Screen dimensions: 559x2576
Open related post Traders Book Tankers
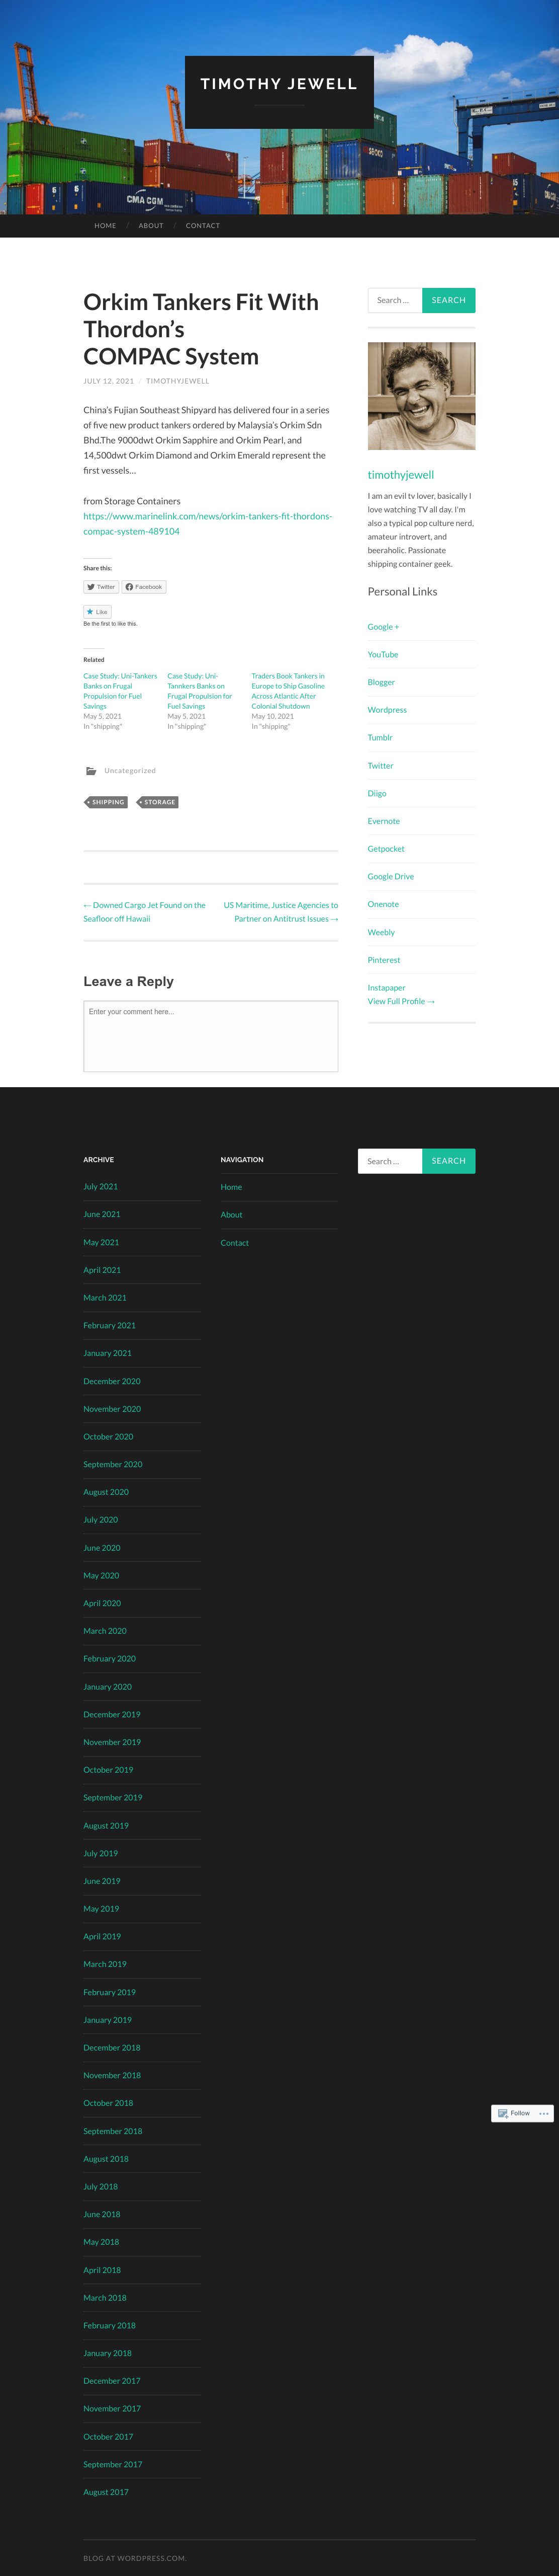point(288,691)
